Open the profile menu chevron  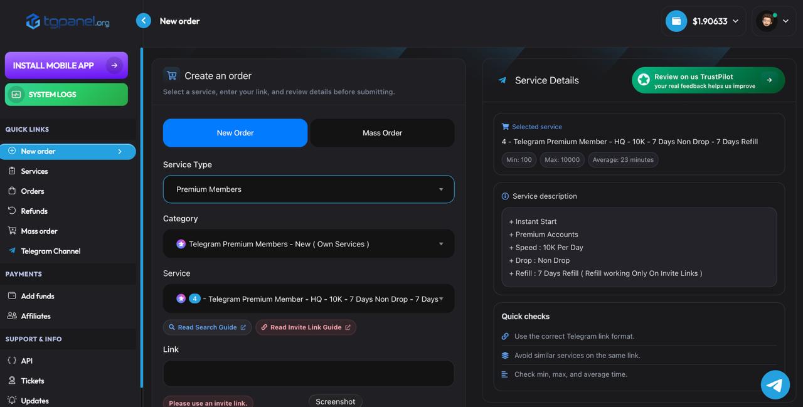coord(785,21)
